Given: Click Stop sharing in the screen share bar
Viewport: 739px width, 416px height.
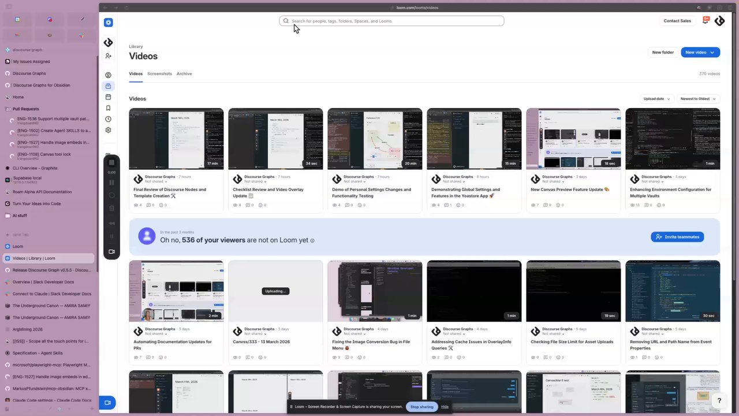Looking at the screenshot, I should click(421, 407).
